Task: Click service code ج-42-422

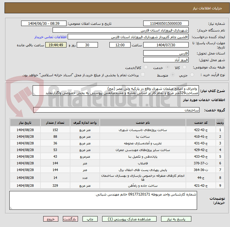Action: coord(201,130)
